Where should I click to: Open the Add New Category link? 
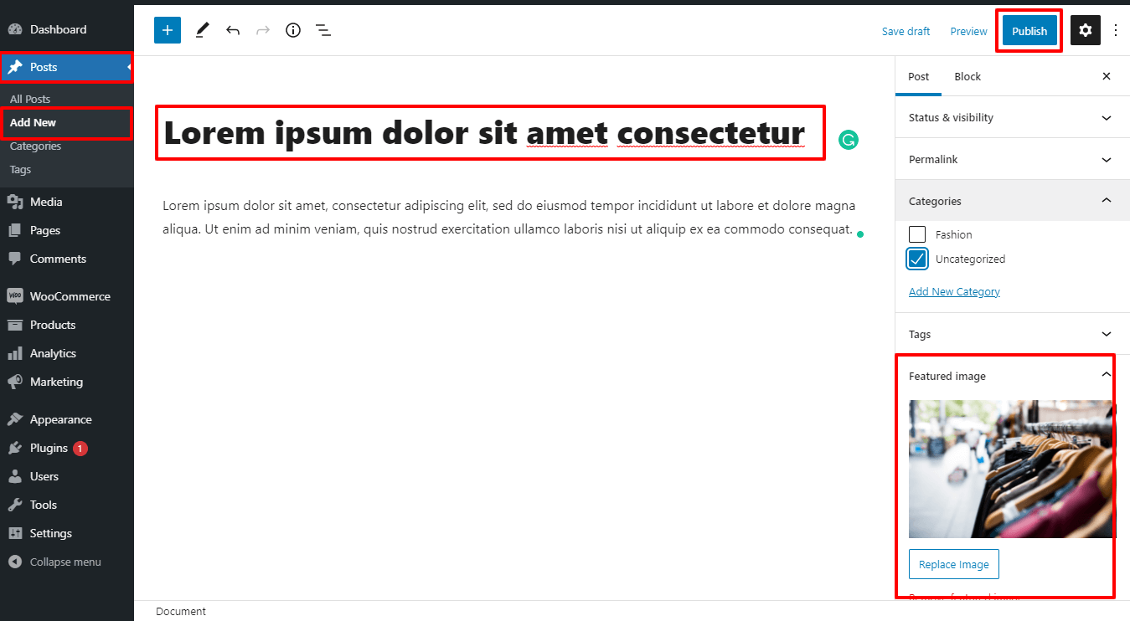[954, 290]
